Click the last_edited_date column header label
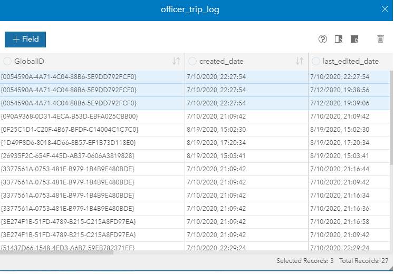The image size is (394, 274). (351, 61)
